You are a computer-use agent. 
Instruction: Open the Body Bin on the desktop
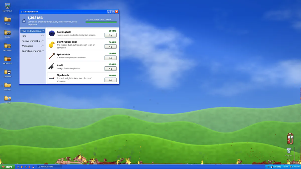click(x=289, y=152)
